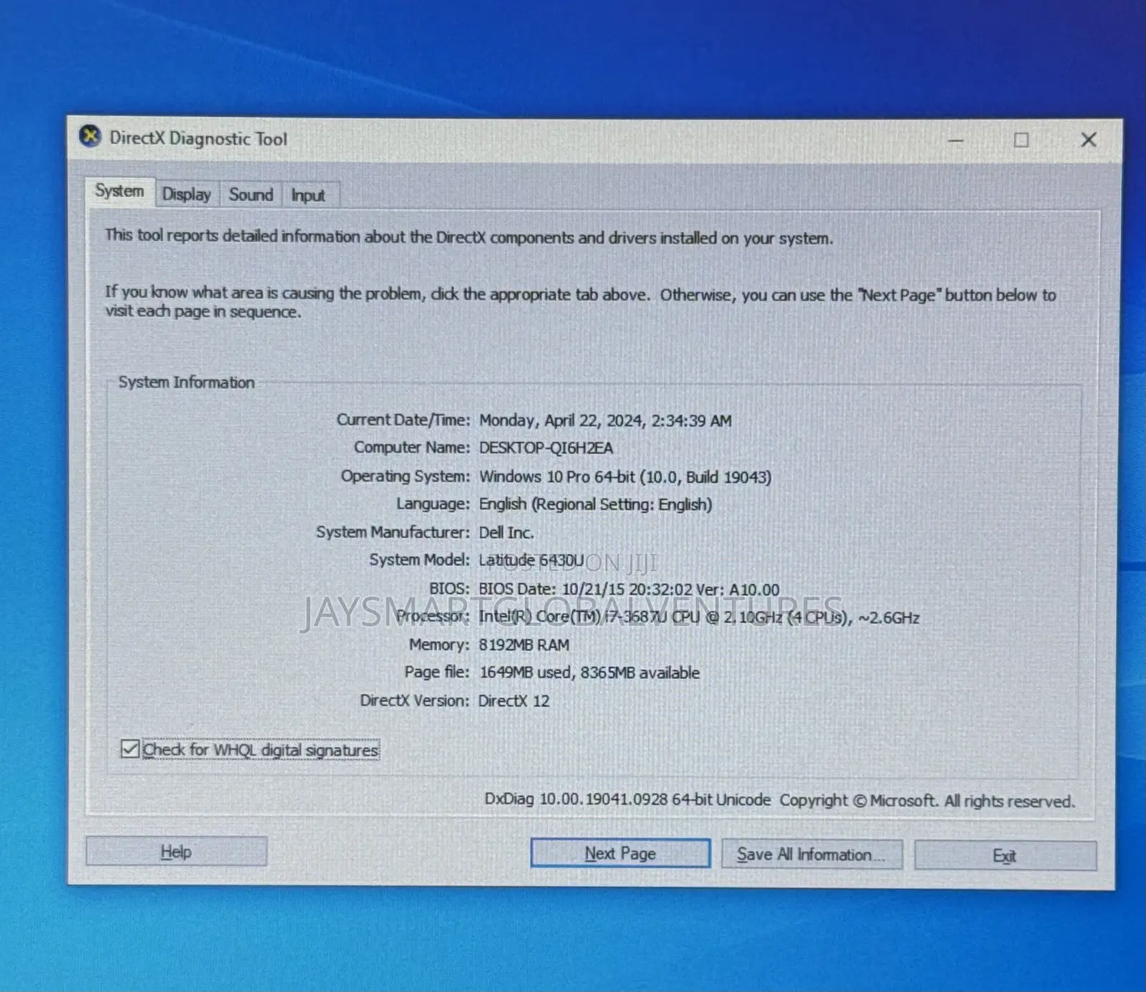
Task: Click the Current Date/Time label
Action: pos(403,420)
